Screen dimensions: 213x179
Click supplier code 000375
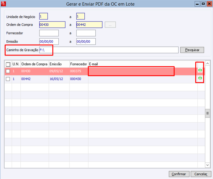(75, 71)
